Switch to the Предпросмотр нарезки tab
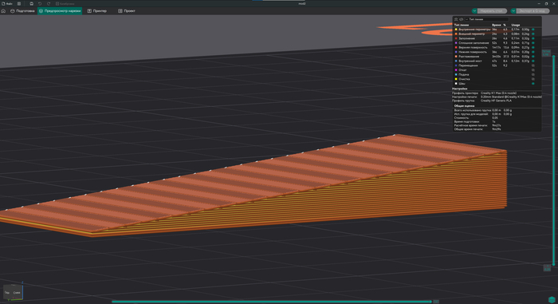This screenshot has width=558, height=304. point(60,11)
